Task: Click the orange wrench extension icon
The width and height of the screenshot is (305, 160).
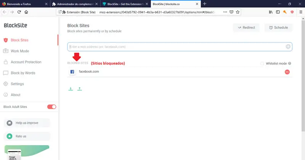Action: 285,12
